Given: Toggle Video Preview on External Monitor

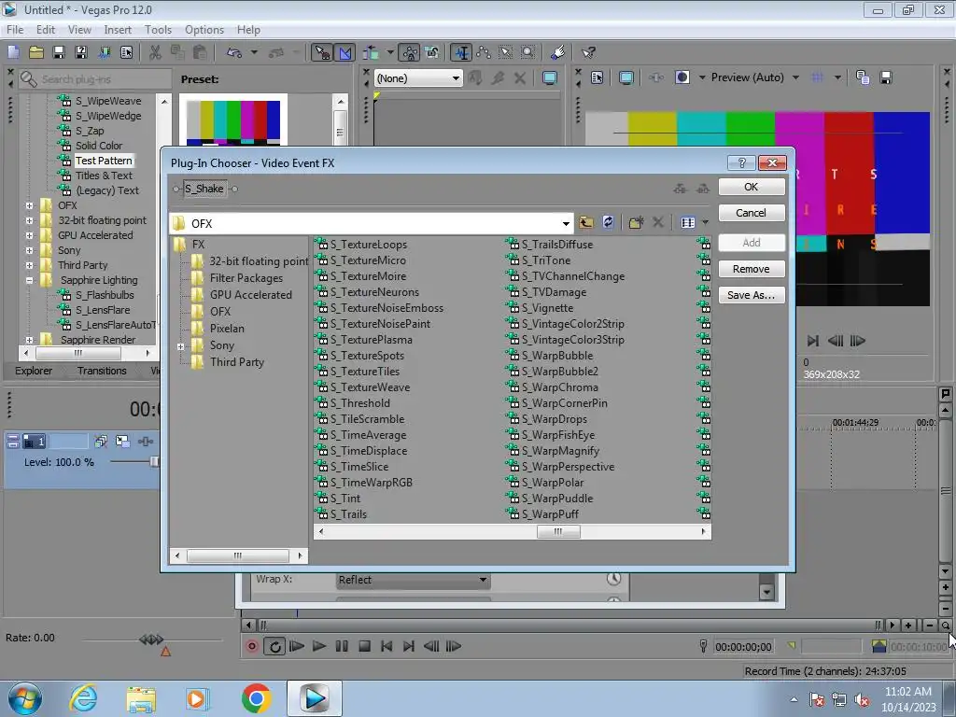Looking at the screenshot, I should pos(626,77).
